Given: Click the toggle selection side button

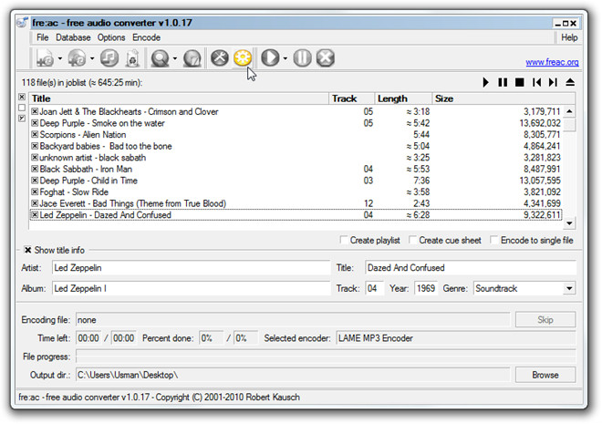Looking at the screenshot, I should [22, 119].
